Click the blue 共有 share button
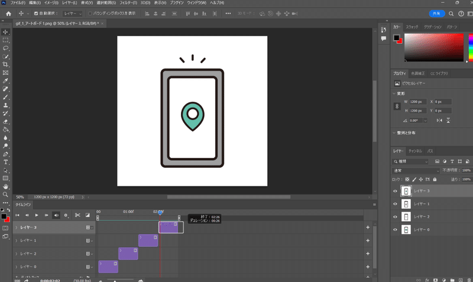This screenshot has width=473, height=282. pos(436,14)
